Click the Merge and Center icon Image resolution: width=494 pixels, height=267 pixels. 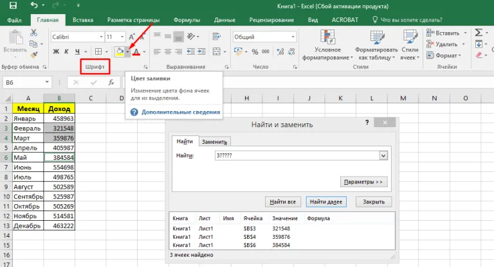point(216,51)
